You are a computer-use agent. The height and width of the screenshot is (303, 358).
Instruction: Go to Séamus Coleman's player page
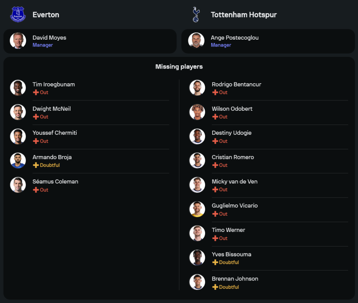point(55,182)
